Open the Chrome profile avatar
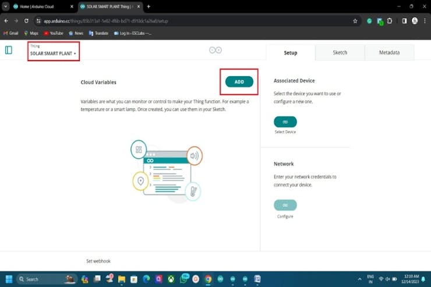The image size is (431, 287). click(415, 20)
